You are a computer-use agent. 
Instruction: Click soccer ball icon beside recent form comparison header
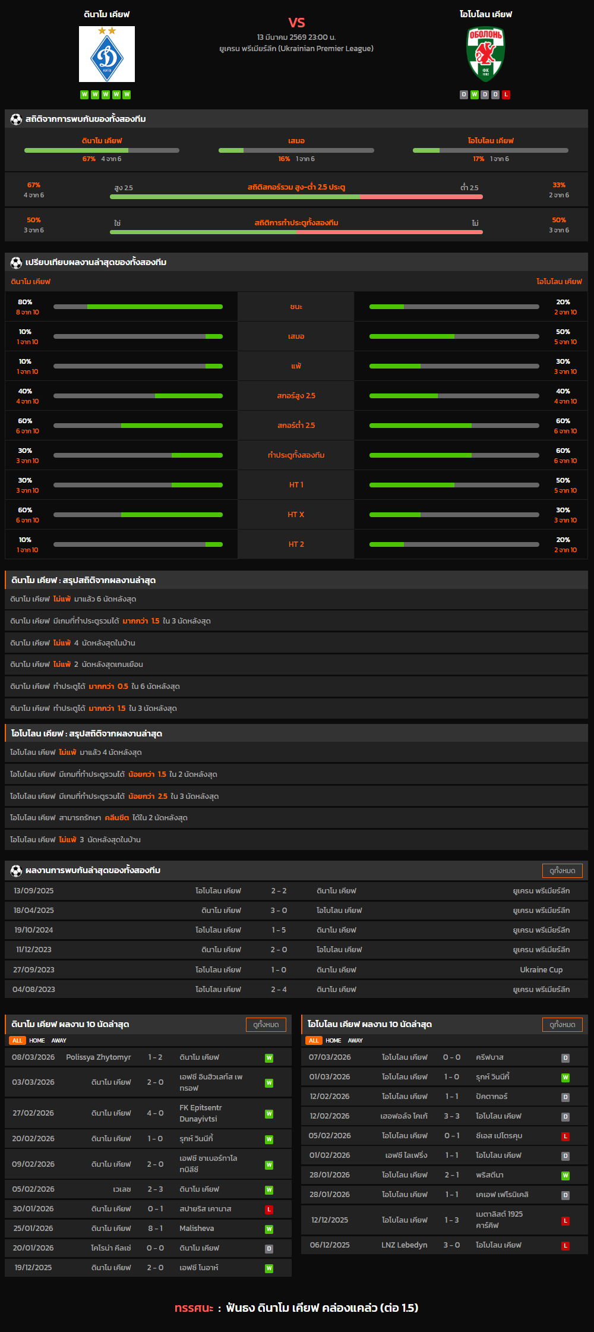pos(16,263)
